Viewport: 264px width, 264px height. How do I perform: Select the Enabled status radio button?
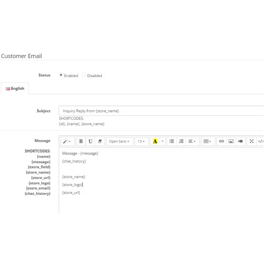[x=61, y=75]
